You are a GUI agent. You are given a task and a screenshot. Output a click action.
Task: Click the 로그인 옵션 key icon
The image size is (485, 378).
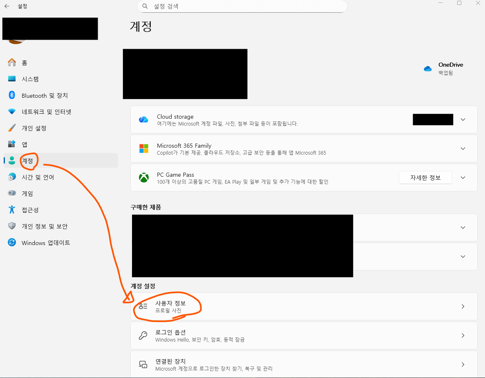tap(143, 335)
